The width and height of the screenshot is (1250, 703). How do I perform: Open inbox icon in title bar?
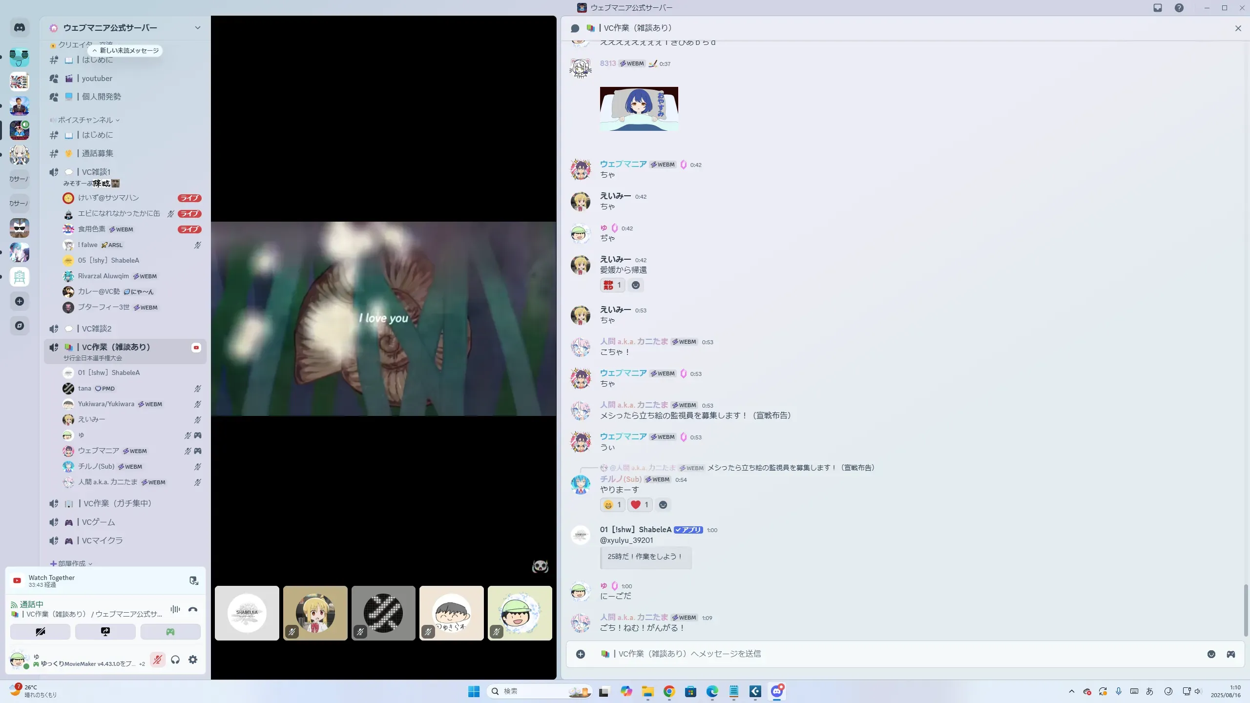click(x=1158, y=8)
